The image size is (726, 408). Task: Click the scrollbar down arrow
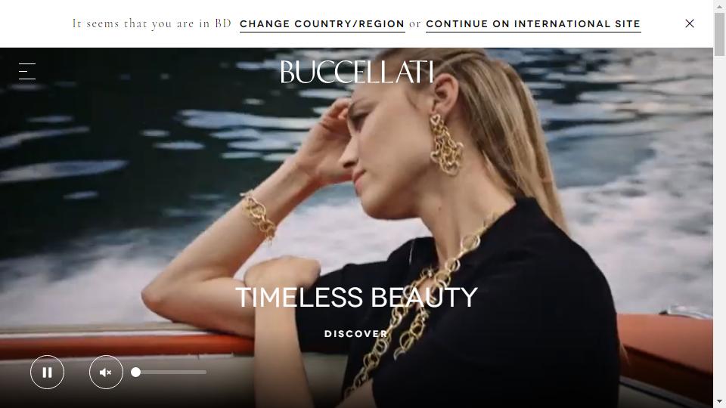(x=719, y=403)
